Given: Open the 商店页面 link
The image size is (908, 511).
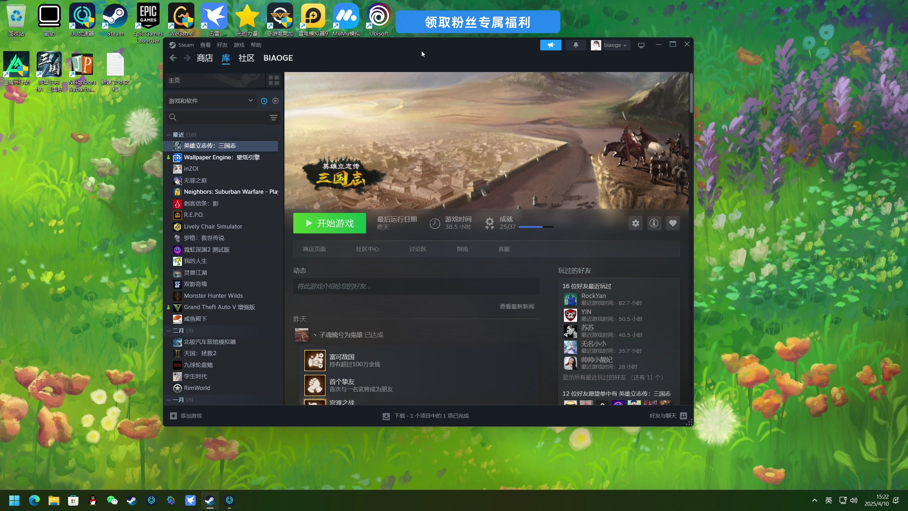Looking at the screenshot, I should (x=314, y=249).
